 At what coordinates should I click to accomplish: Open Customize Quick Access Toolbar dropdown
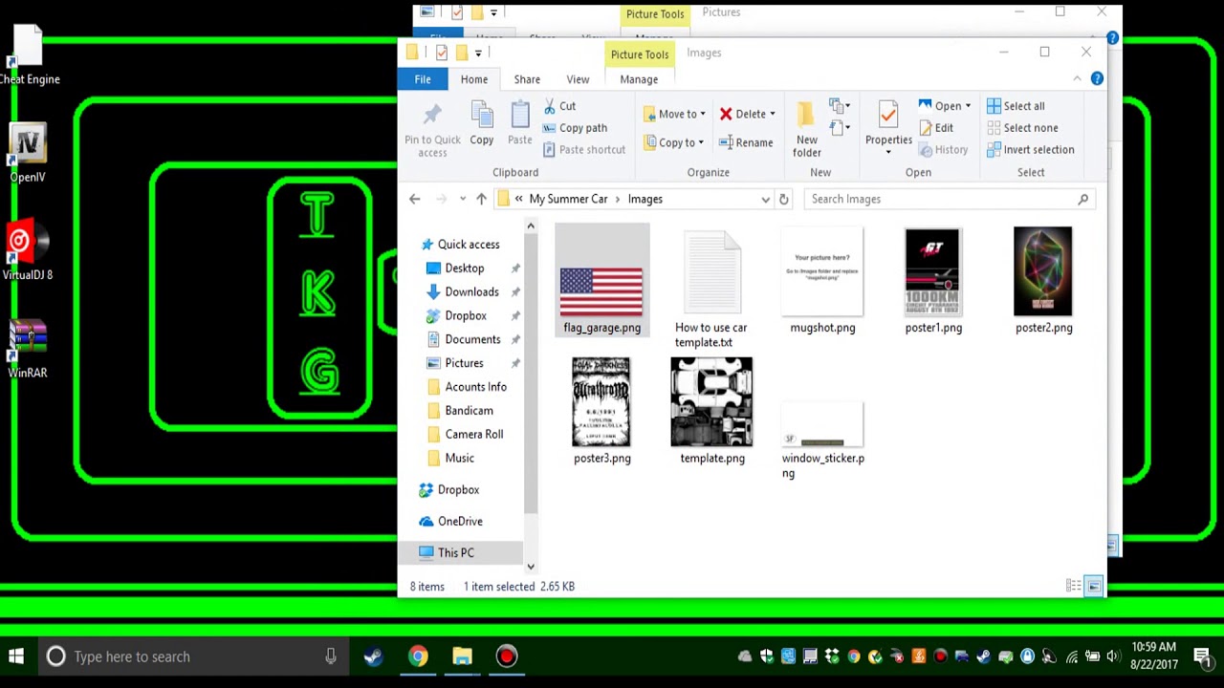(x=478, y=53)
